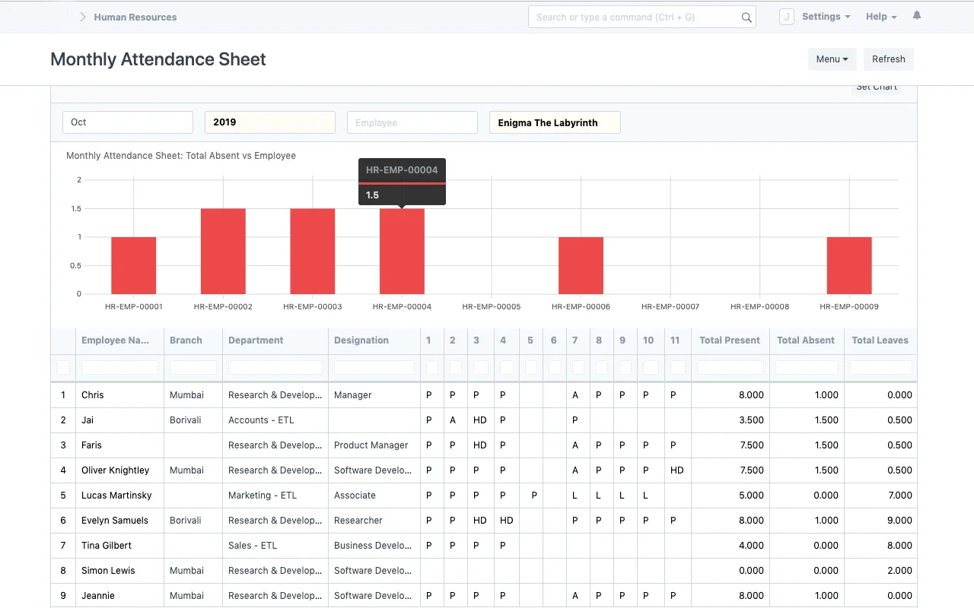Click the notification bell icon

[916, 16]
